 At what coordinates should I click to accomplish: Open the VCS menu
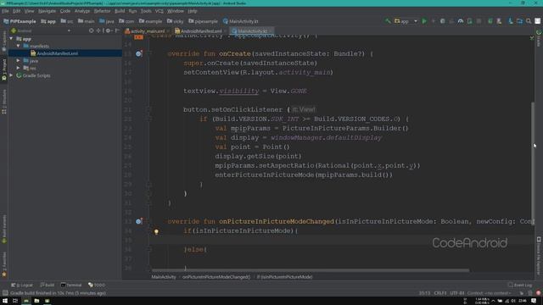click(159, 11)
